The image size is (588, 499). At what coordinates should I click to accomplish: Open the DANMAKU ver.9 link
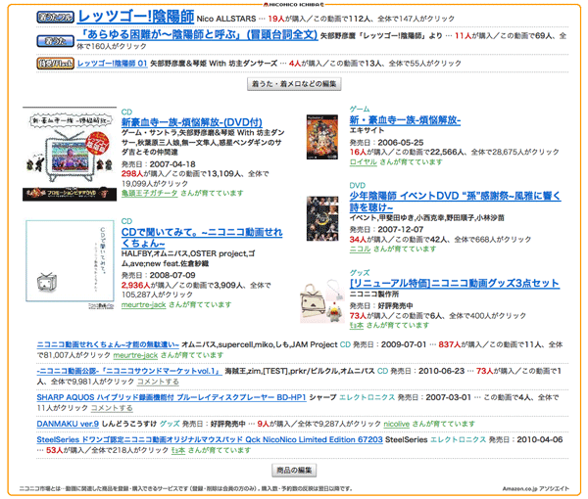(x=68, y=424)
